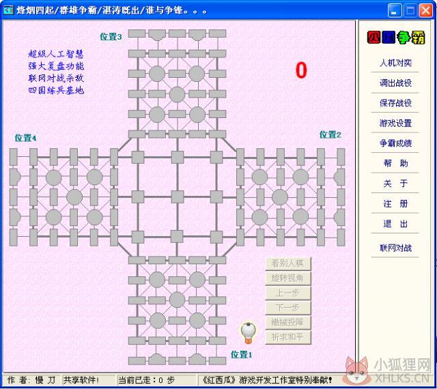Minimize the game window
Viewport: 437px width, 389px height.
(x=395, y=11)
